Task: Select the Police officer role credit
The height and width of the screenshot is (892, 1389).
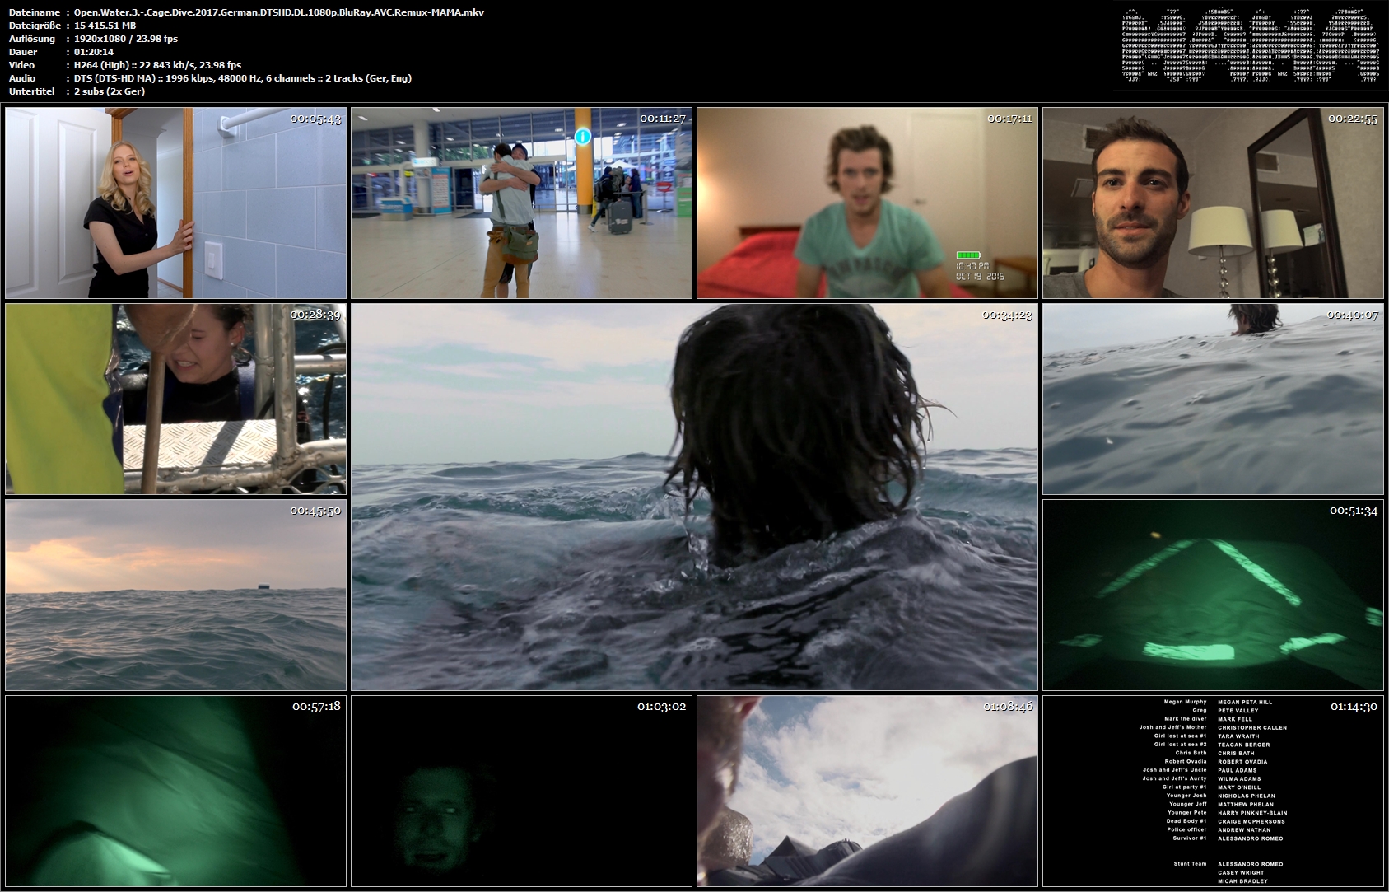Action: [1186, 830]
